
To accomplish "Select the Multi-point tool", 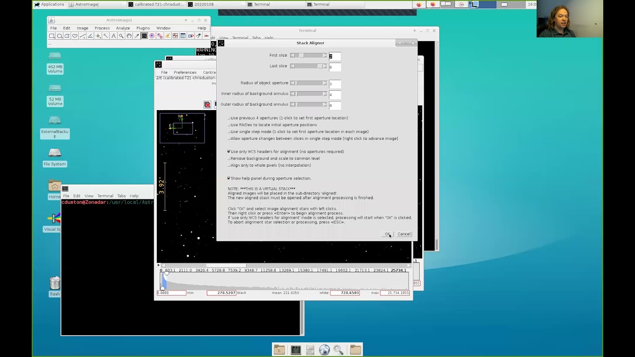I will (x=98, y=36).
